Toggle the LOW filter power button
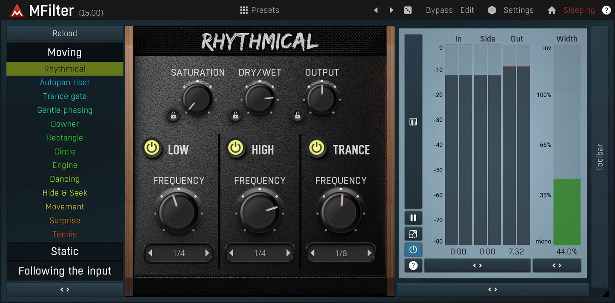 [x=152, y=148]
